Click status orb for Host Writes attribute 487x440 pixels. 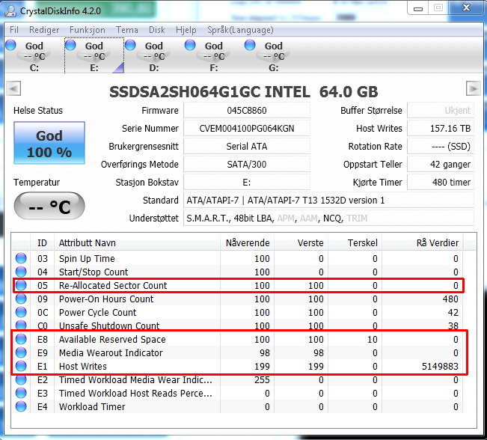tap(21, 366)
